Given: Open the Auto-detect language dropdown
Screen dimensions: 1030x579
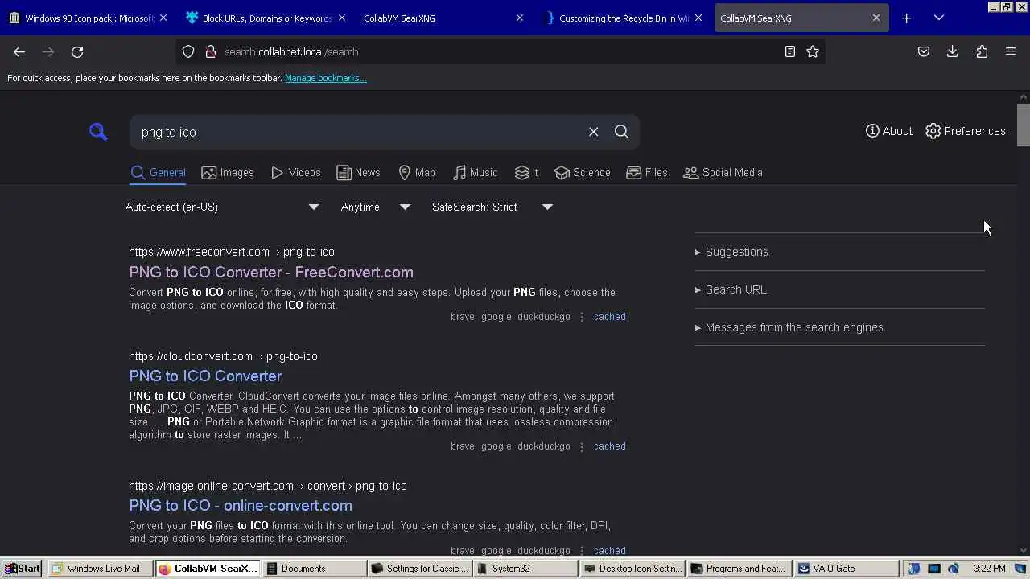Looking at the screenshot, I should pyautogui.click(x=223, y=207).
